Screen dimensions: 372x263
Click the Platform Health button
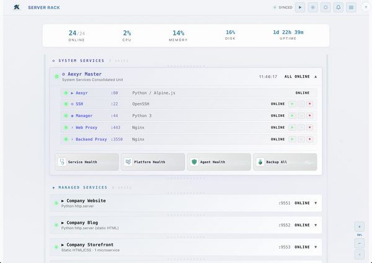(153, 162)
